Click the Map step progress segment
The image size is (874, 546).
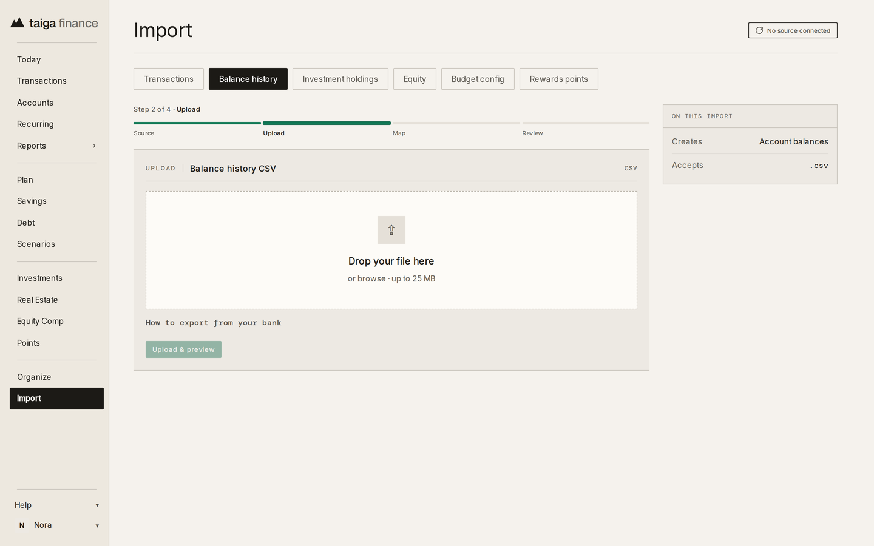[x=456, y=123]
